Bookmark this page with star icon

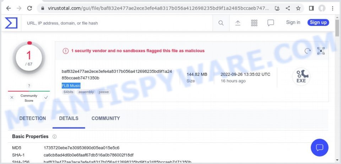tap(298, 8)
